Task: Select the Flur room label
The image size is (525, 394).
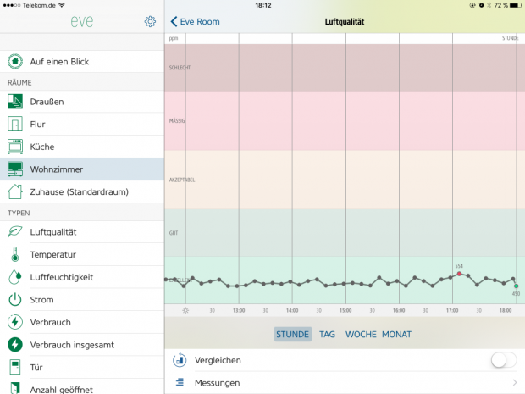Action: pyautogui.click(x=37, y=125)
